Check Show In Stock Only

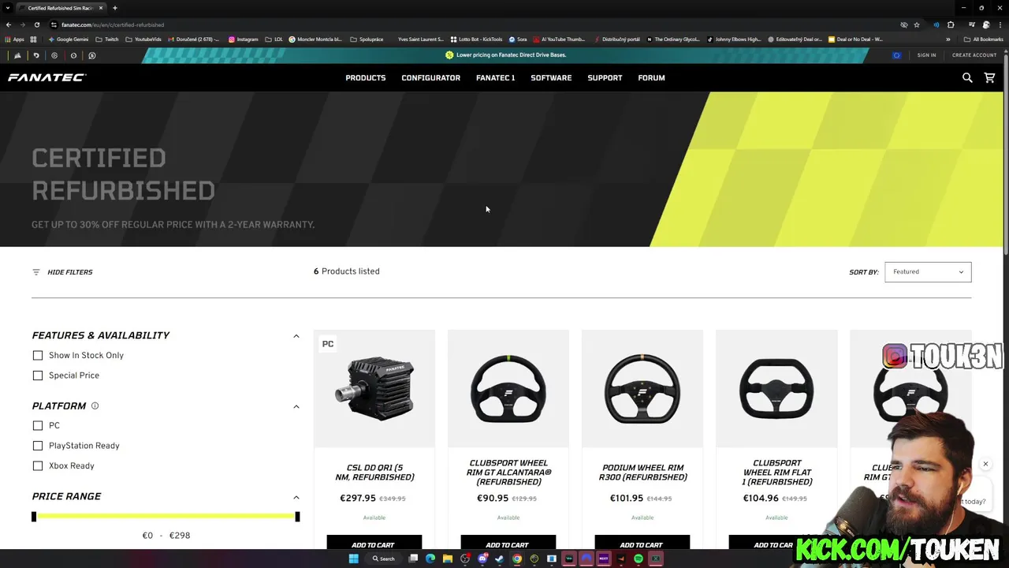38,356
